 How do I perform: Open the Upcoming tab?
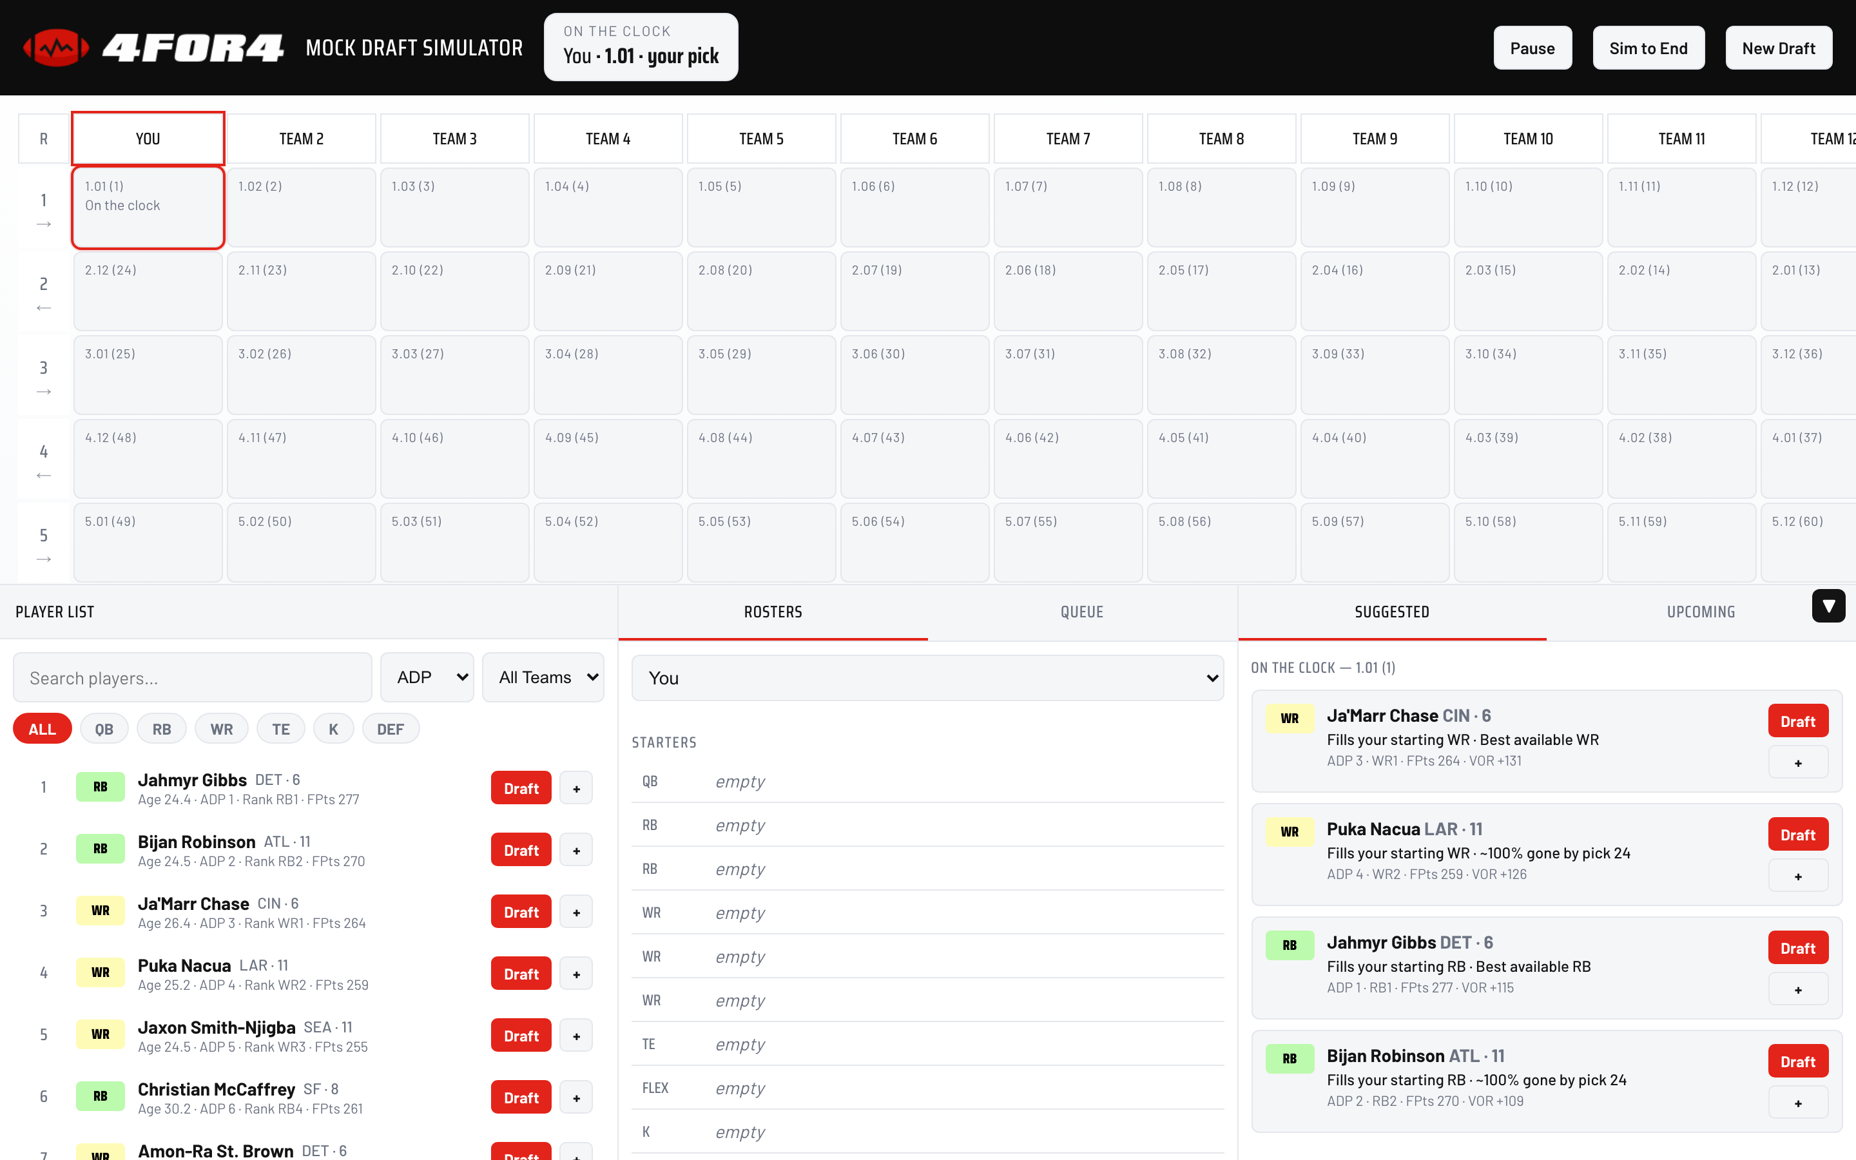1700,612
